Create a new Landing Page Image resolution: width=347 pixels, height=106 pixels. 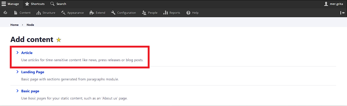33,72
